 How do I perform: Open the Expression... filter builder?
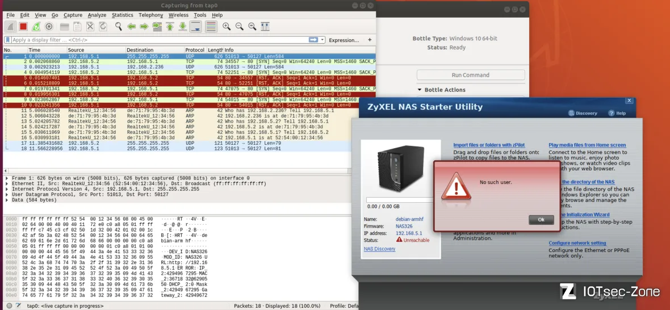pos(344,40)
